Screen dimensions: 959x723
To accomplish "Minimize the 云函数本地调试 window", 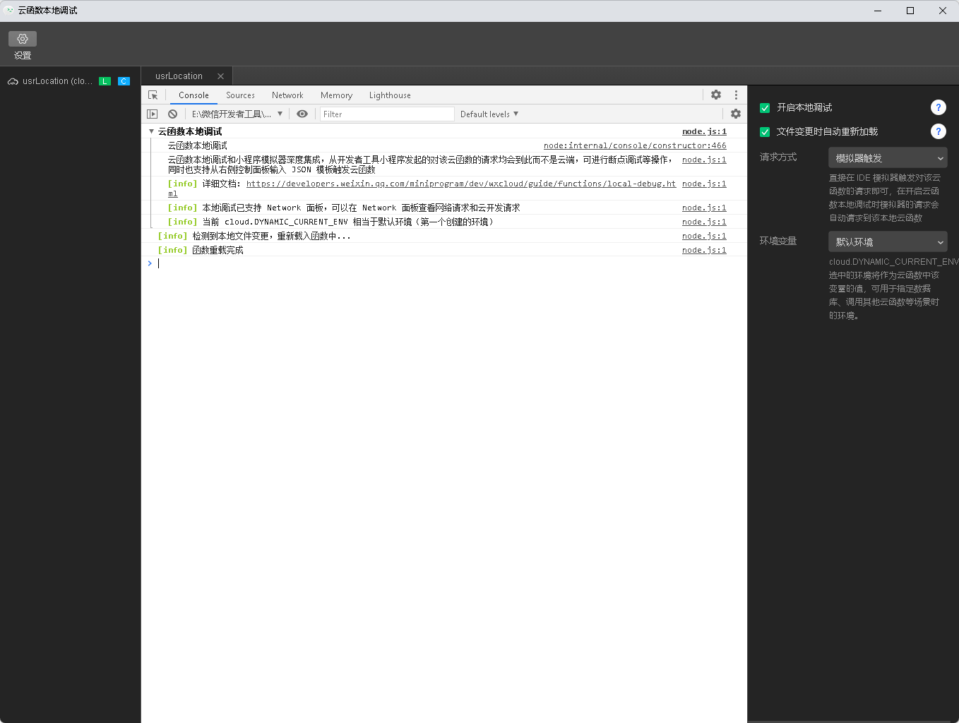I will click(878, 11).
